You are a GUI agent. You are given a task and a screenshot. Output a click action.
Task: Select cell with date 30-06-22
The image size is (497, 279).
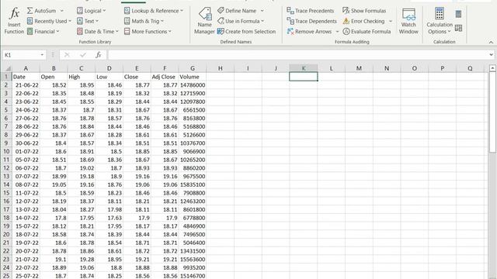tap(26, 143)
